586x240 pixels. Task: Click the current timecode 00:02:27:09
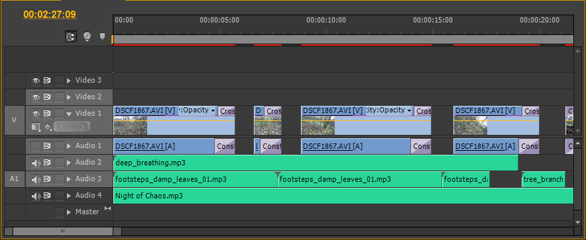pos(50,15)
